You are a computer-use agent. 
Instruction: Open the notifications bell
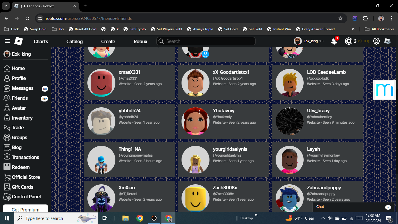[334, 41]
